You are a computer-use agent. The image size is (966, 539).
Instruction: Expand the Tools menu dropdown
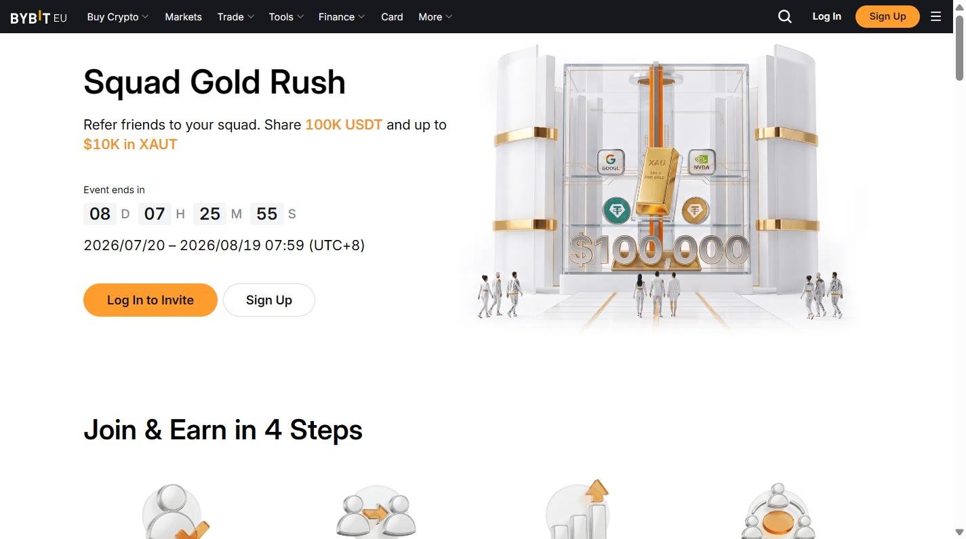286,17
